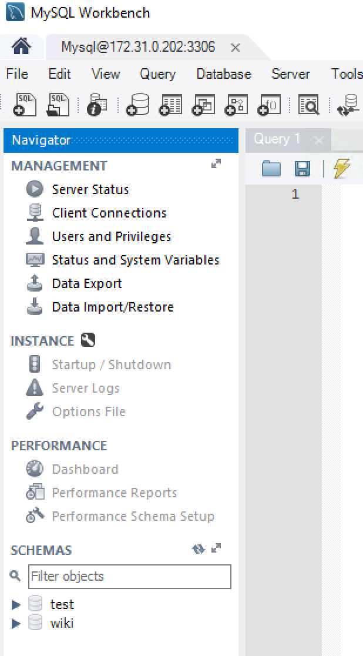Screen dimensions: 363x656
Task: Save the script to file
Action: pos(302,169)
